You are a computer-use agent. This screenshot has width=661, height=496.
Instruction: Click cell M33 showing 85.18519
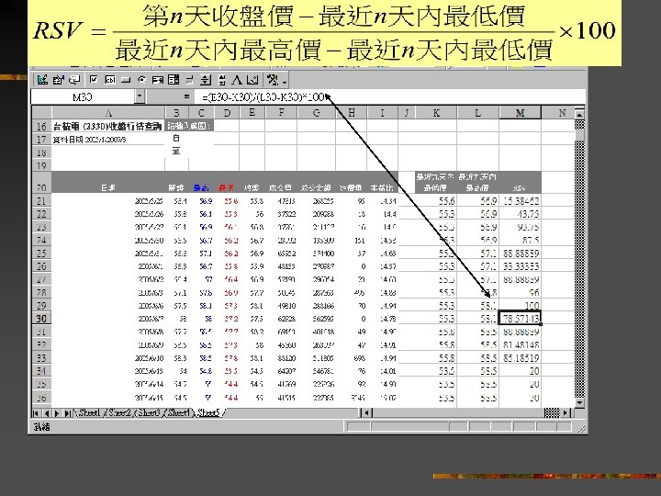pyautogui.click(x=520, y=357)
